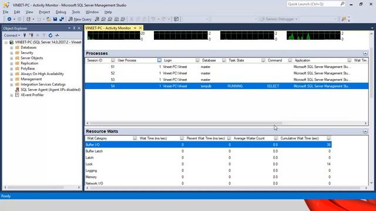The image size is (376, 211).
Task: Click the first overview graph thumbnail
Action: point(113,35)
